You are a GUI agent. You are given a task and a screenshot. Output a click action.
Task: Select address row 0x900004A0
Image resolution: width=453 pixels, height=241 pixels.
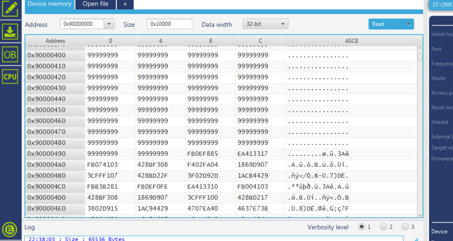[x=55, y=165]
